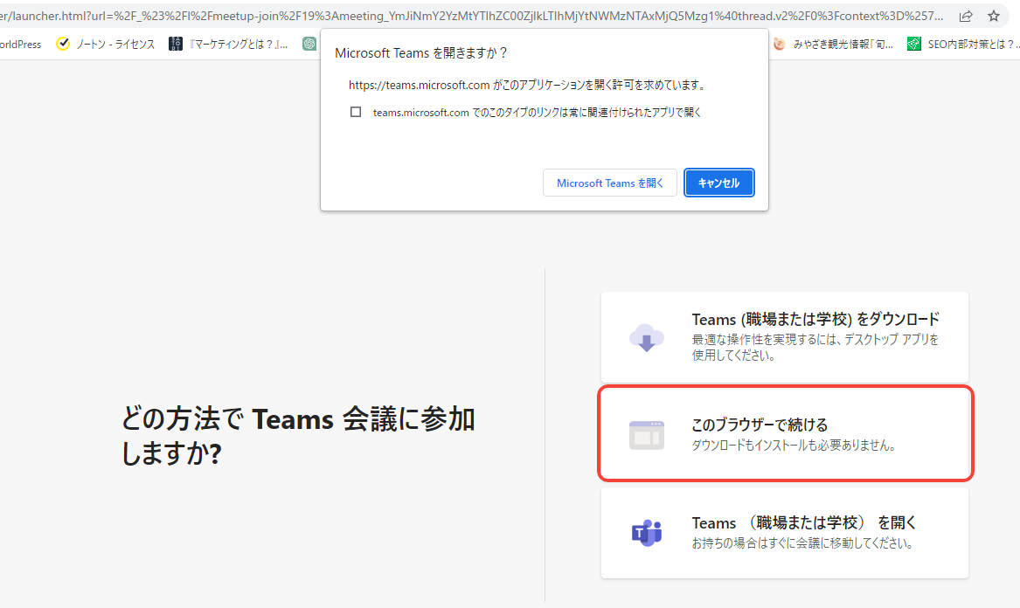Click the https://teams.microsoft.com permission message text
Viewport: 1020px width, 608px height.
(528, 85)
